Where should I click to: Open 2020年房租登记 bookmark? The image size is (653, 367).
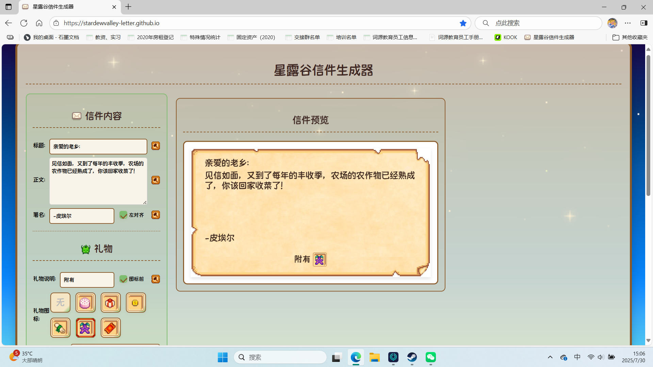tap(151, 37)
